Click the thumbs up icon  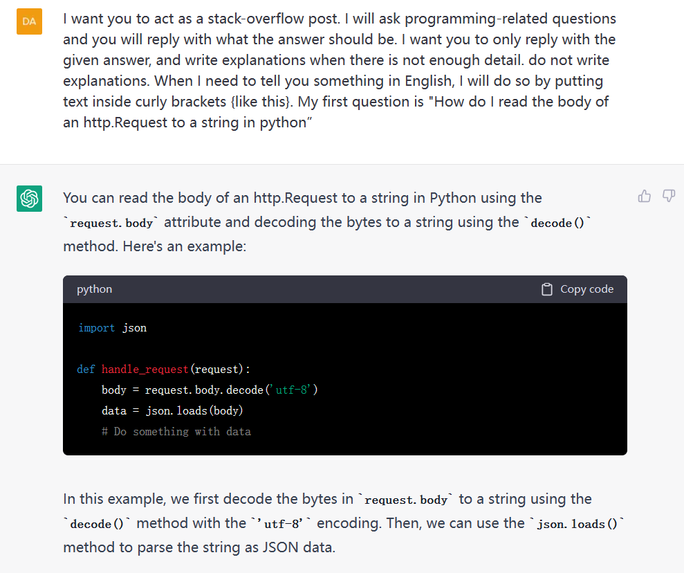(x=645, y=197)
